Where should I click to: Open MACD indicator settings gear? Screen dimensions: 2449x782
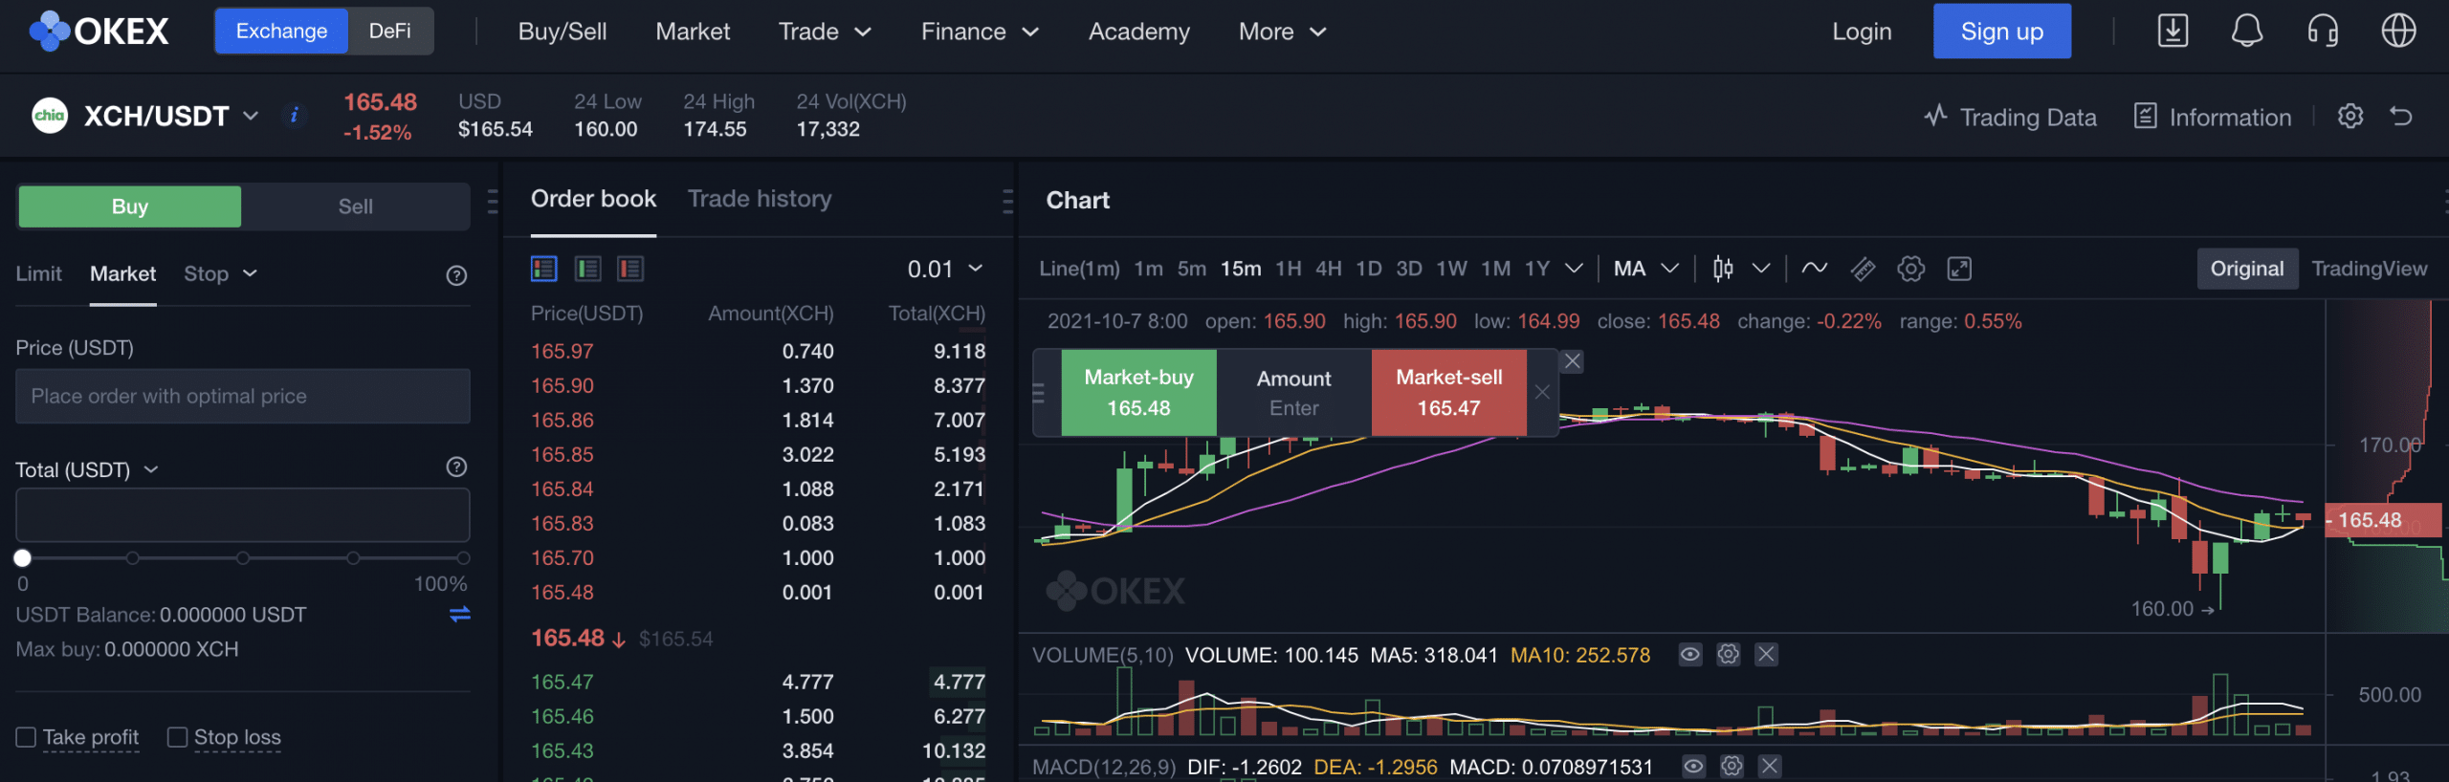1732,767
